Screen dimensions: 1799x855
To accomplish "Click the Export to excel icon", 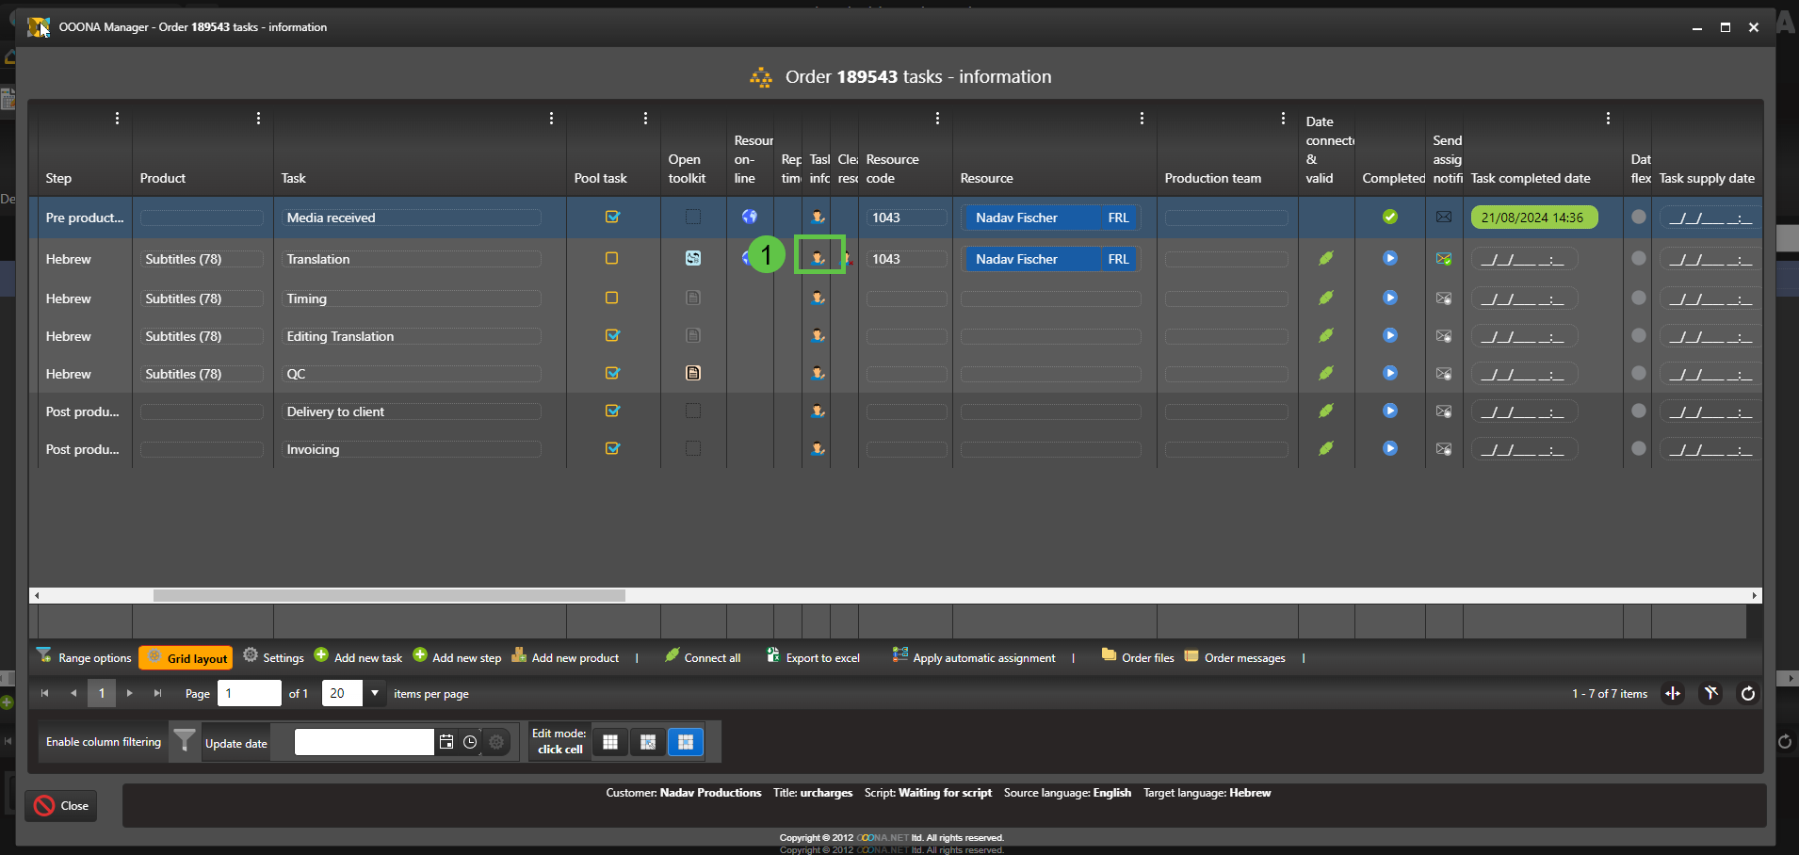I will (773, 656).
